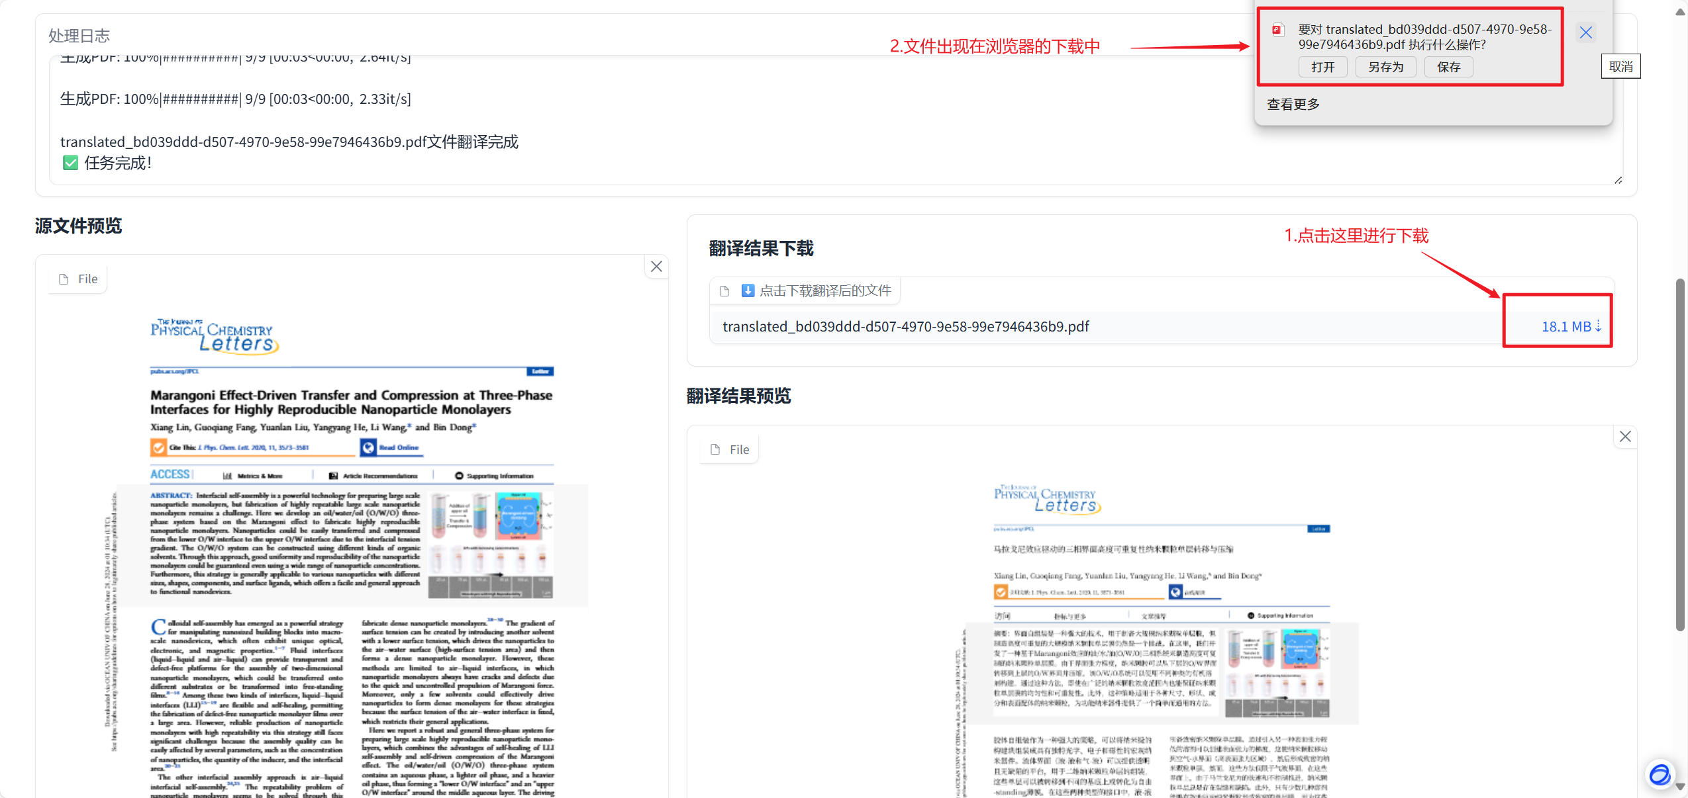Click the scrollbar down arrow at the bottom right
Viewport: 1688px width, 798px height.
coord(1680,787)
